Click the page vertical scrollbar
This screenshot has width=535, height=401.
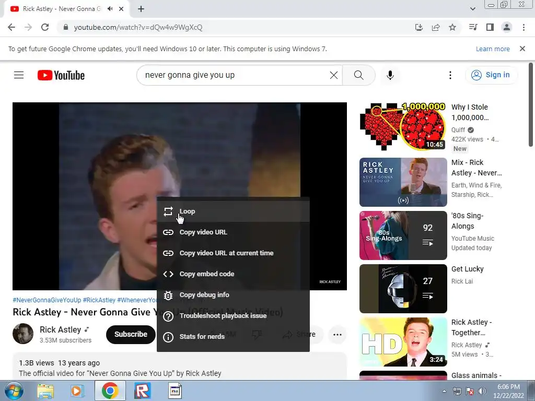531,104
